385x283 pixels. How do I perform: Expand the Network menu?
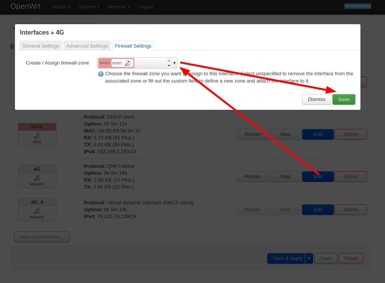[119, 7]
